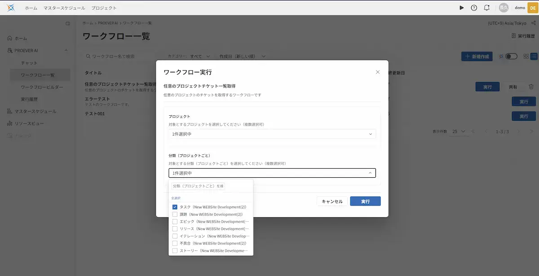
Task: Collapse the PROEVER AI sidebar section
Action: (x=66, y=51)
